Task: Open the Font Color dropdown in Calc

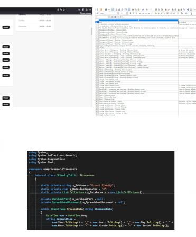Action: click(x=188, y=13)
